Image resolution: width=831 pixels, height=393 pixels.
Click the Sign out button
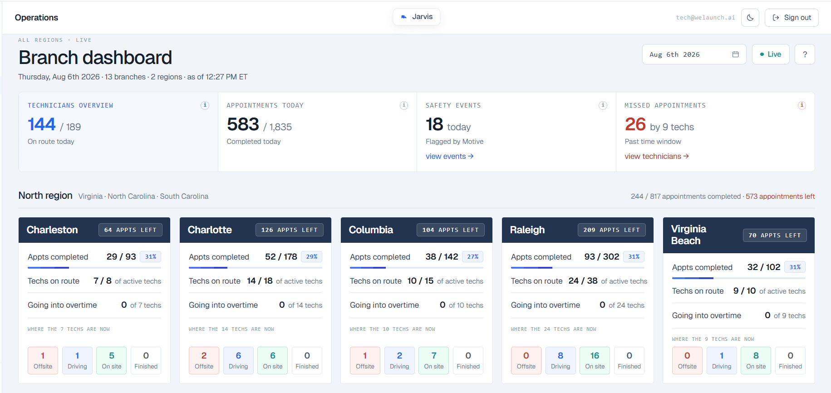coord(791,18)
